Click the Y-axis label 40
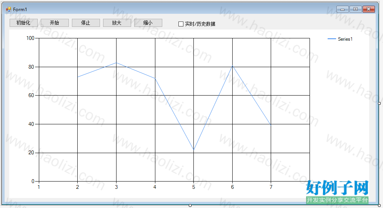This screenshot has height=208, width=383. 31,124
